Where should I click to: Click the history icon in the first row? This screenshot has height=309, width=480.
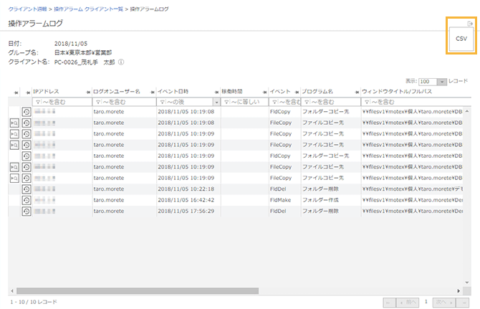27,113
